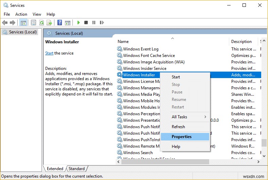Click the Services app icon in title bar
This screenshot has width=268, height=180.
pos(6,5)
